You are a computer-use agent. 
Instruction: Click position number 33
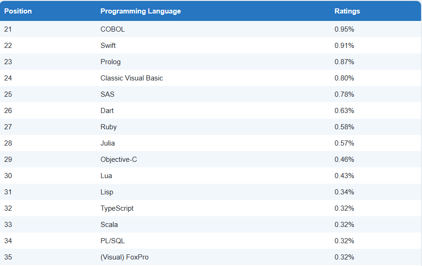8,225
